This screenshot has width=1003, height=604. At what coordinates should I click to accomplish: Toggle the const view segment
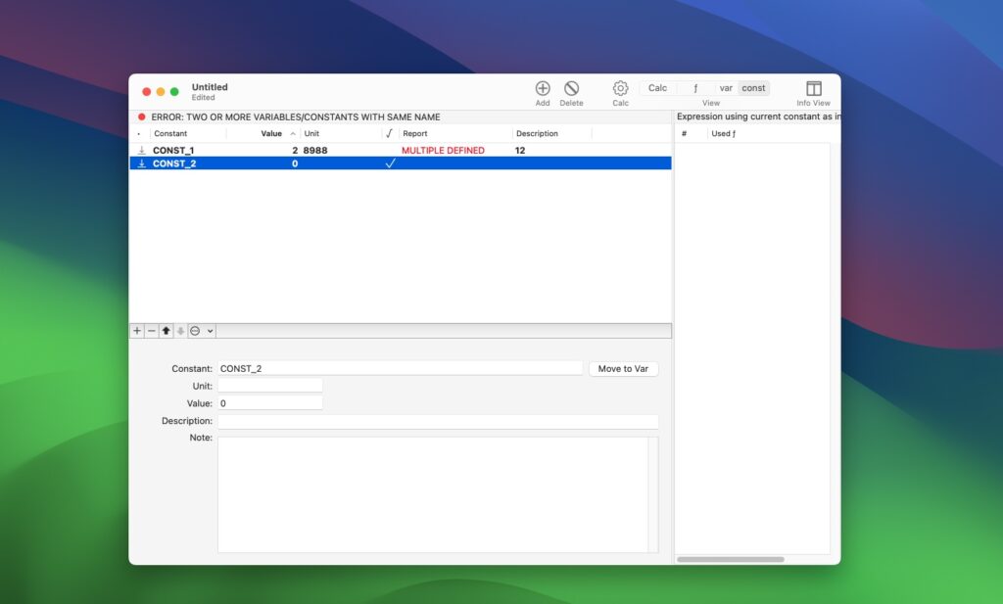click(x=753, y=87)
